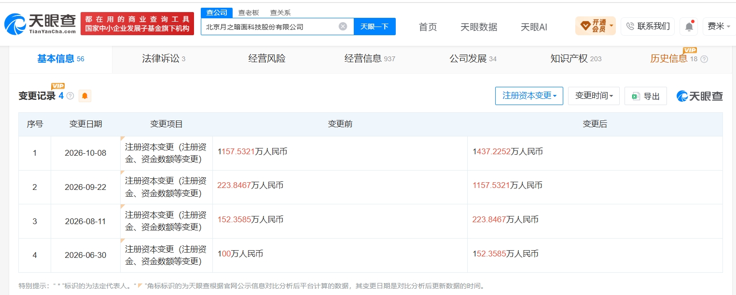736x295 pixels.
Task: Click the diamond VIP membership icon
Action: [585, 26]
